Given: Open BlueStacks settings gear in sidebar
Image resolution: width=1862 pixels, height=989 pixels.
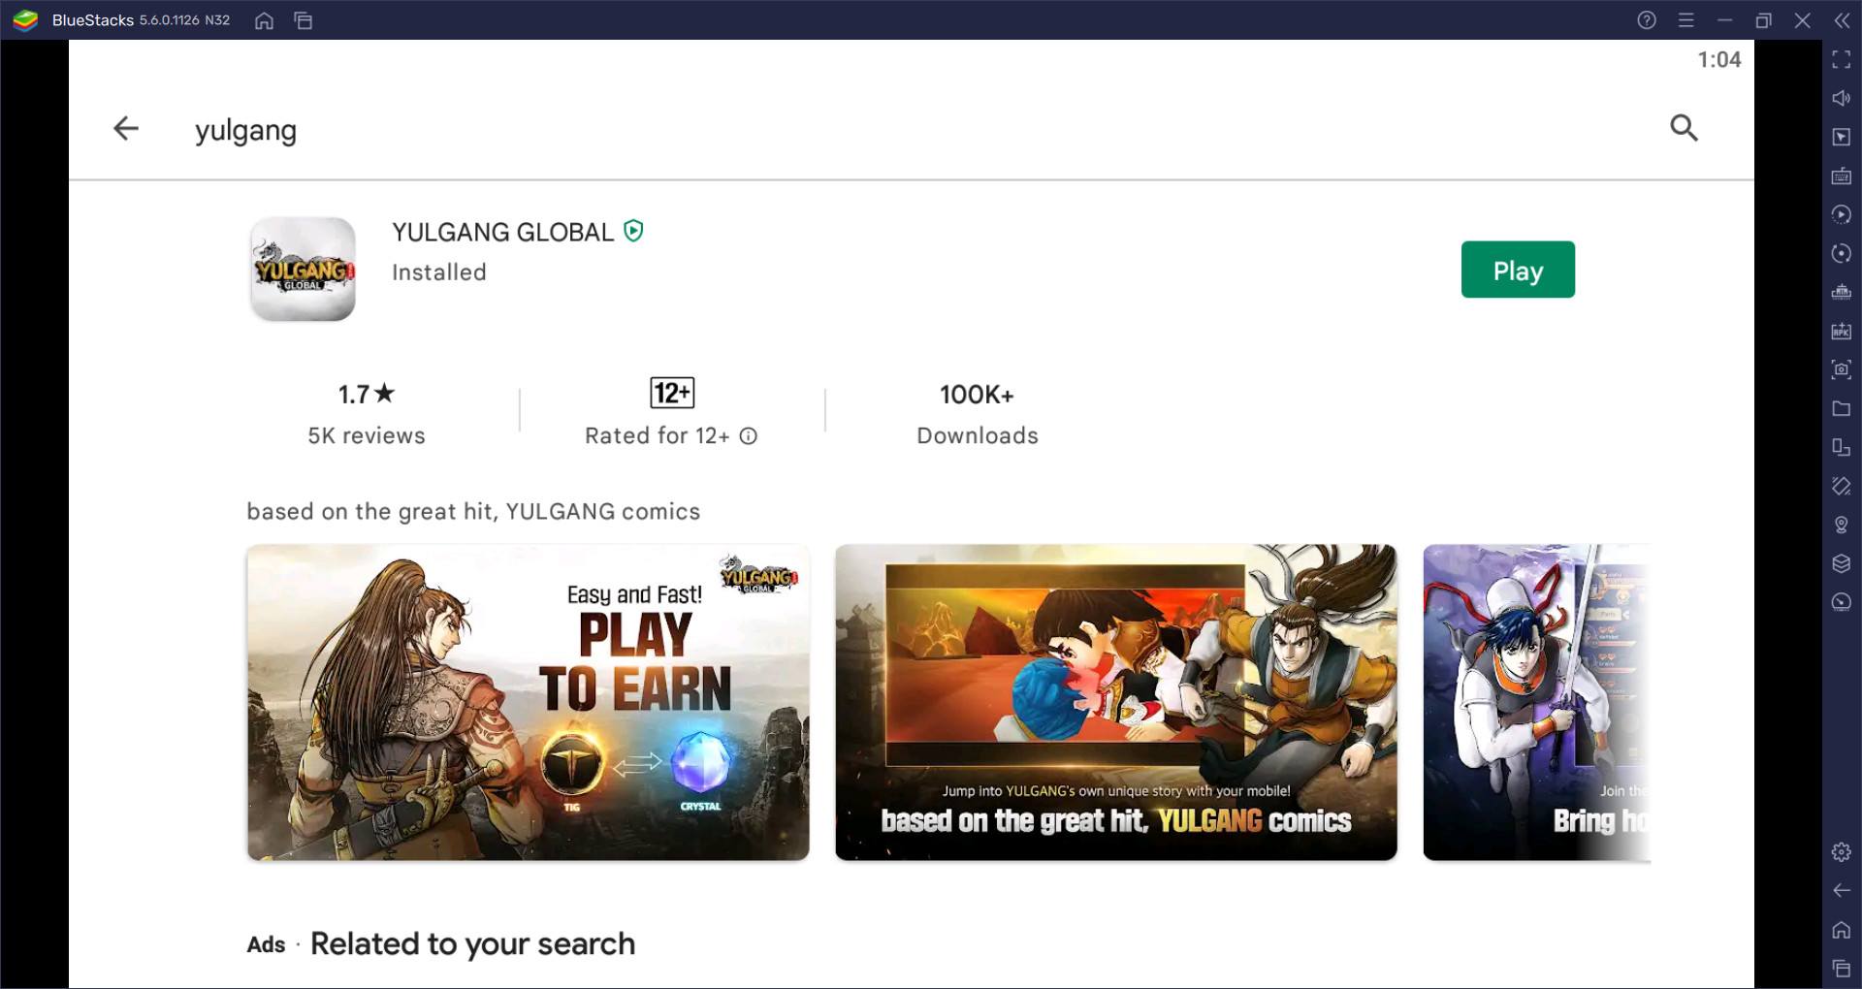Looking at the screenshot, I should pyautogui.click(x=1841, y=852).
